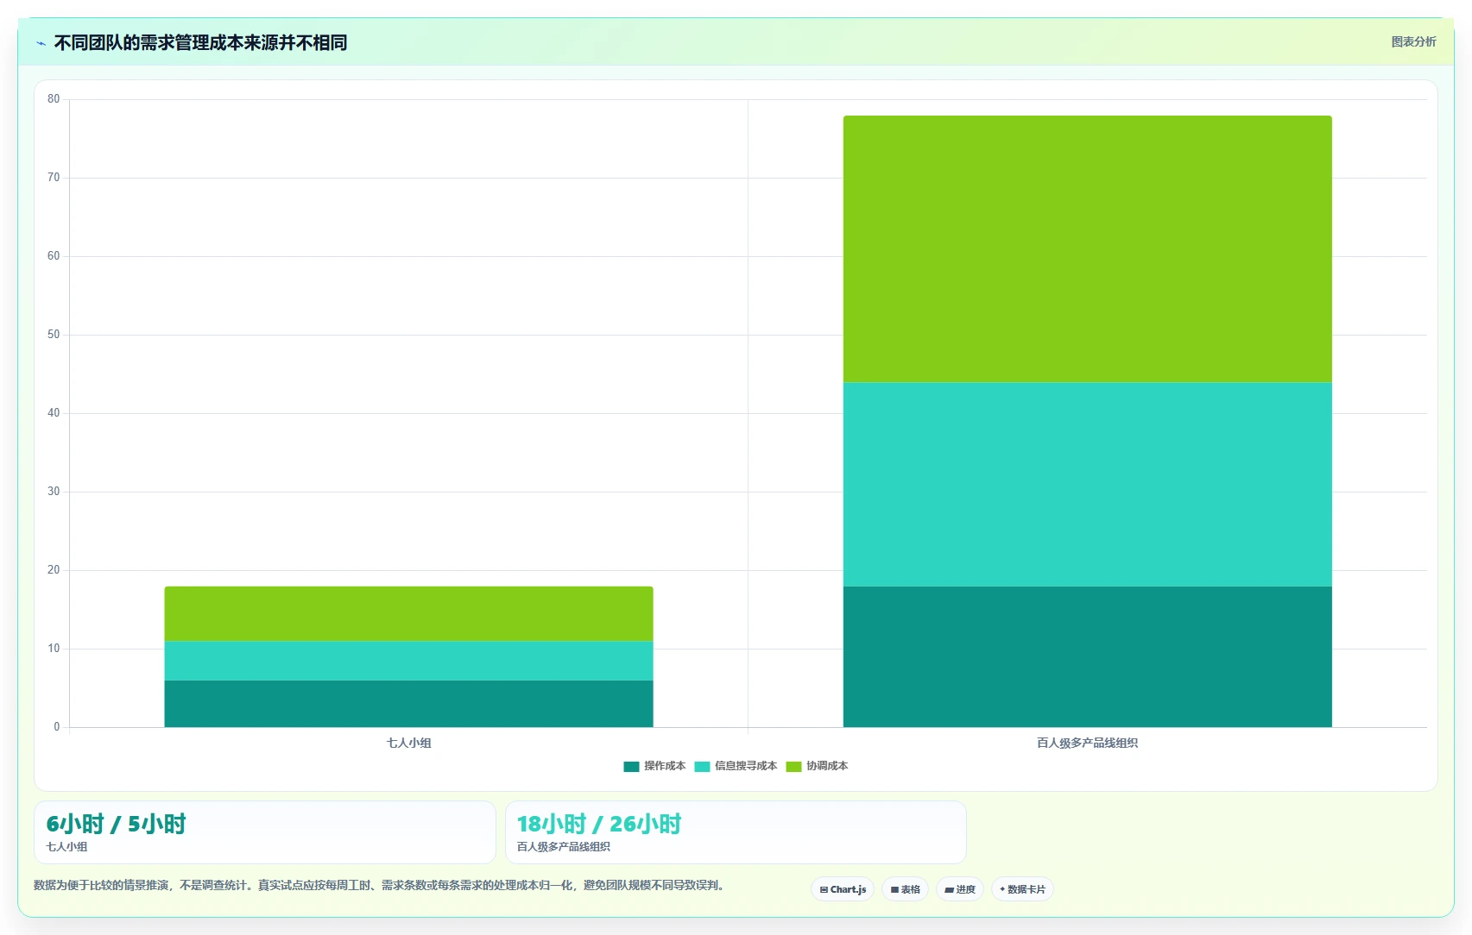Image resolution: width=1472 pixels, height=935 pixels.
Task: Click the y-axis value 70
Action: click(x=54, y=178)
